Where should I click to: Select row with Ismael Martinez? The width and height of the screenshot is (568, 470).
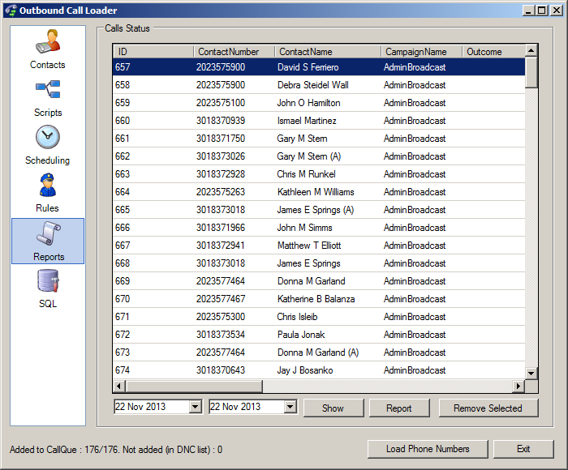pyautogui.click(x=319, y=121)
